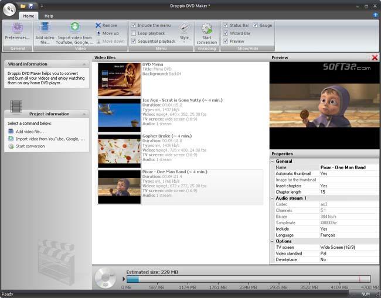This screenshot has width=381, height=298.
Task: Enable Loop playback checkbox
Action: (134, 33)
